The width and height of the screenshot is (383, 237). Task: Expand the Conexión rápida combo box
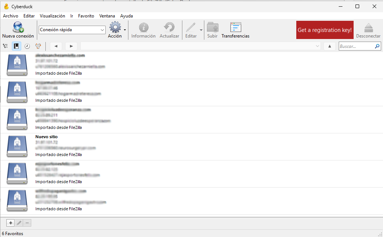[x=102, y=30]
